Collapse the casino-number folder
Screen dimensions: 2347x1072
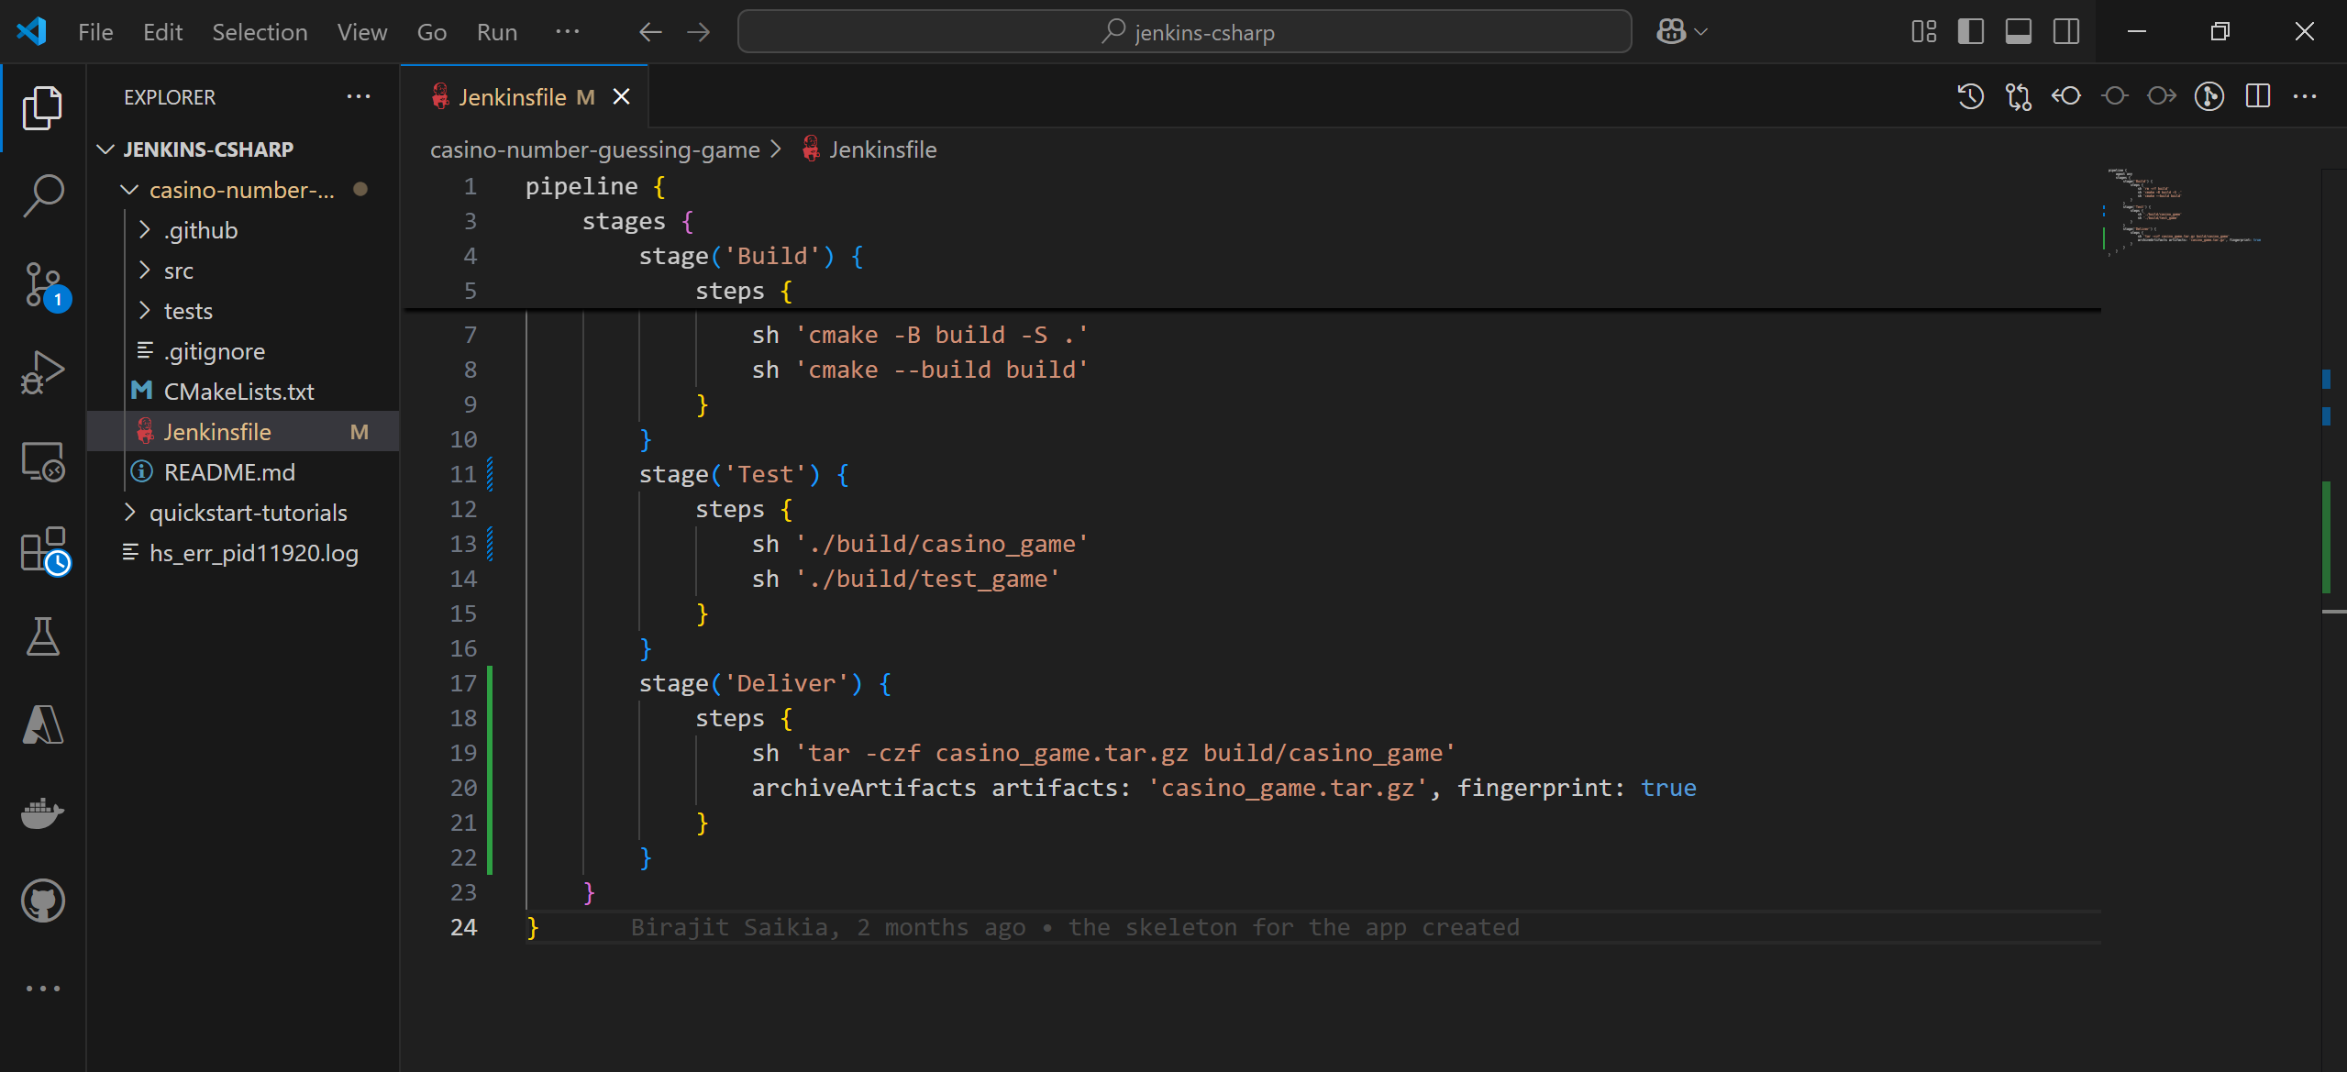click(129, 189)
